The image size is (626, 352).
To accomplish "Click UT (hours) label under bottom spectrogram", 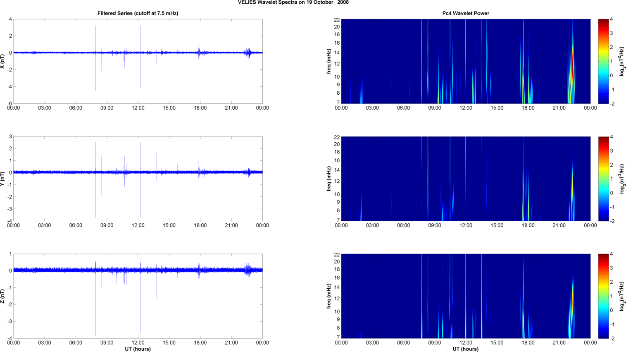I will (x=465, y=349).
